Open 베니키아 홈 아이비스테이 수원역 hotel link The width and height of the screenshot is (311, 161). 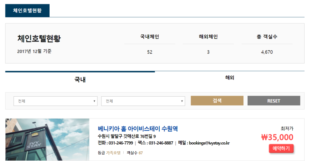138,129
